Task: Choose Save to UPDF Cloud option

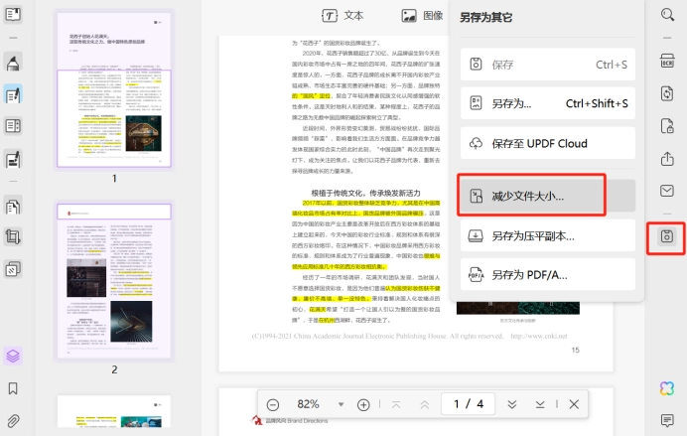Action: (x=548, y=143)
